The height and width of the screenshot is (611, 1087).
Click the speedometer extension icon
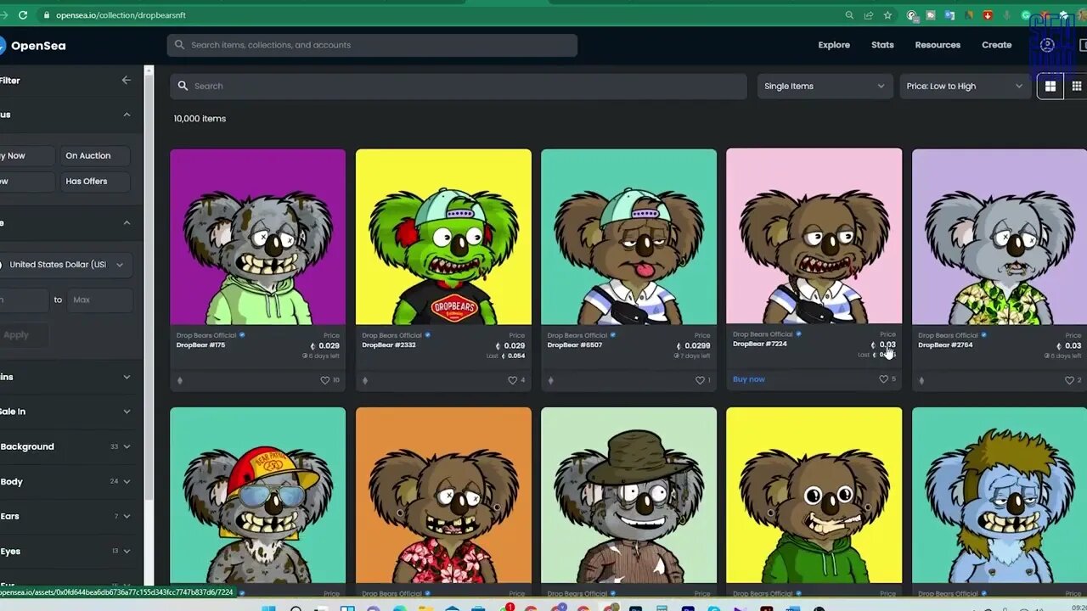click(912, 15)
